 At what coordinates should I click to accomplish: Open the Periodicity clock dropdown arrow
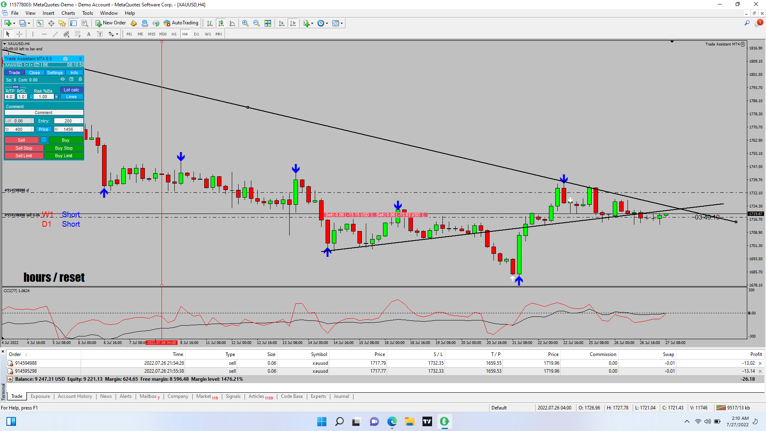[327, 23]
